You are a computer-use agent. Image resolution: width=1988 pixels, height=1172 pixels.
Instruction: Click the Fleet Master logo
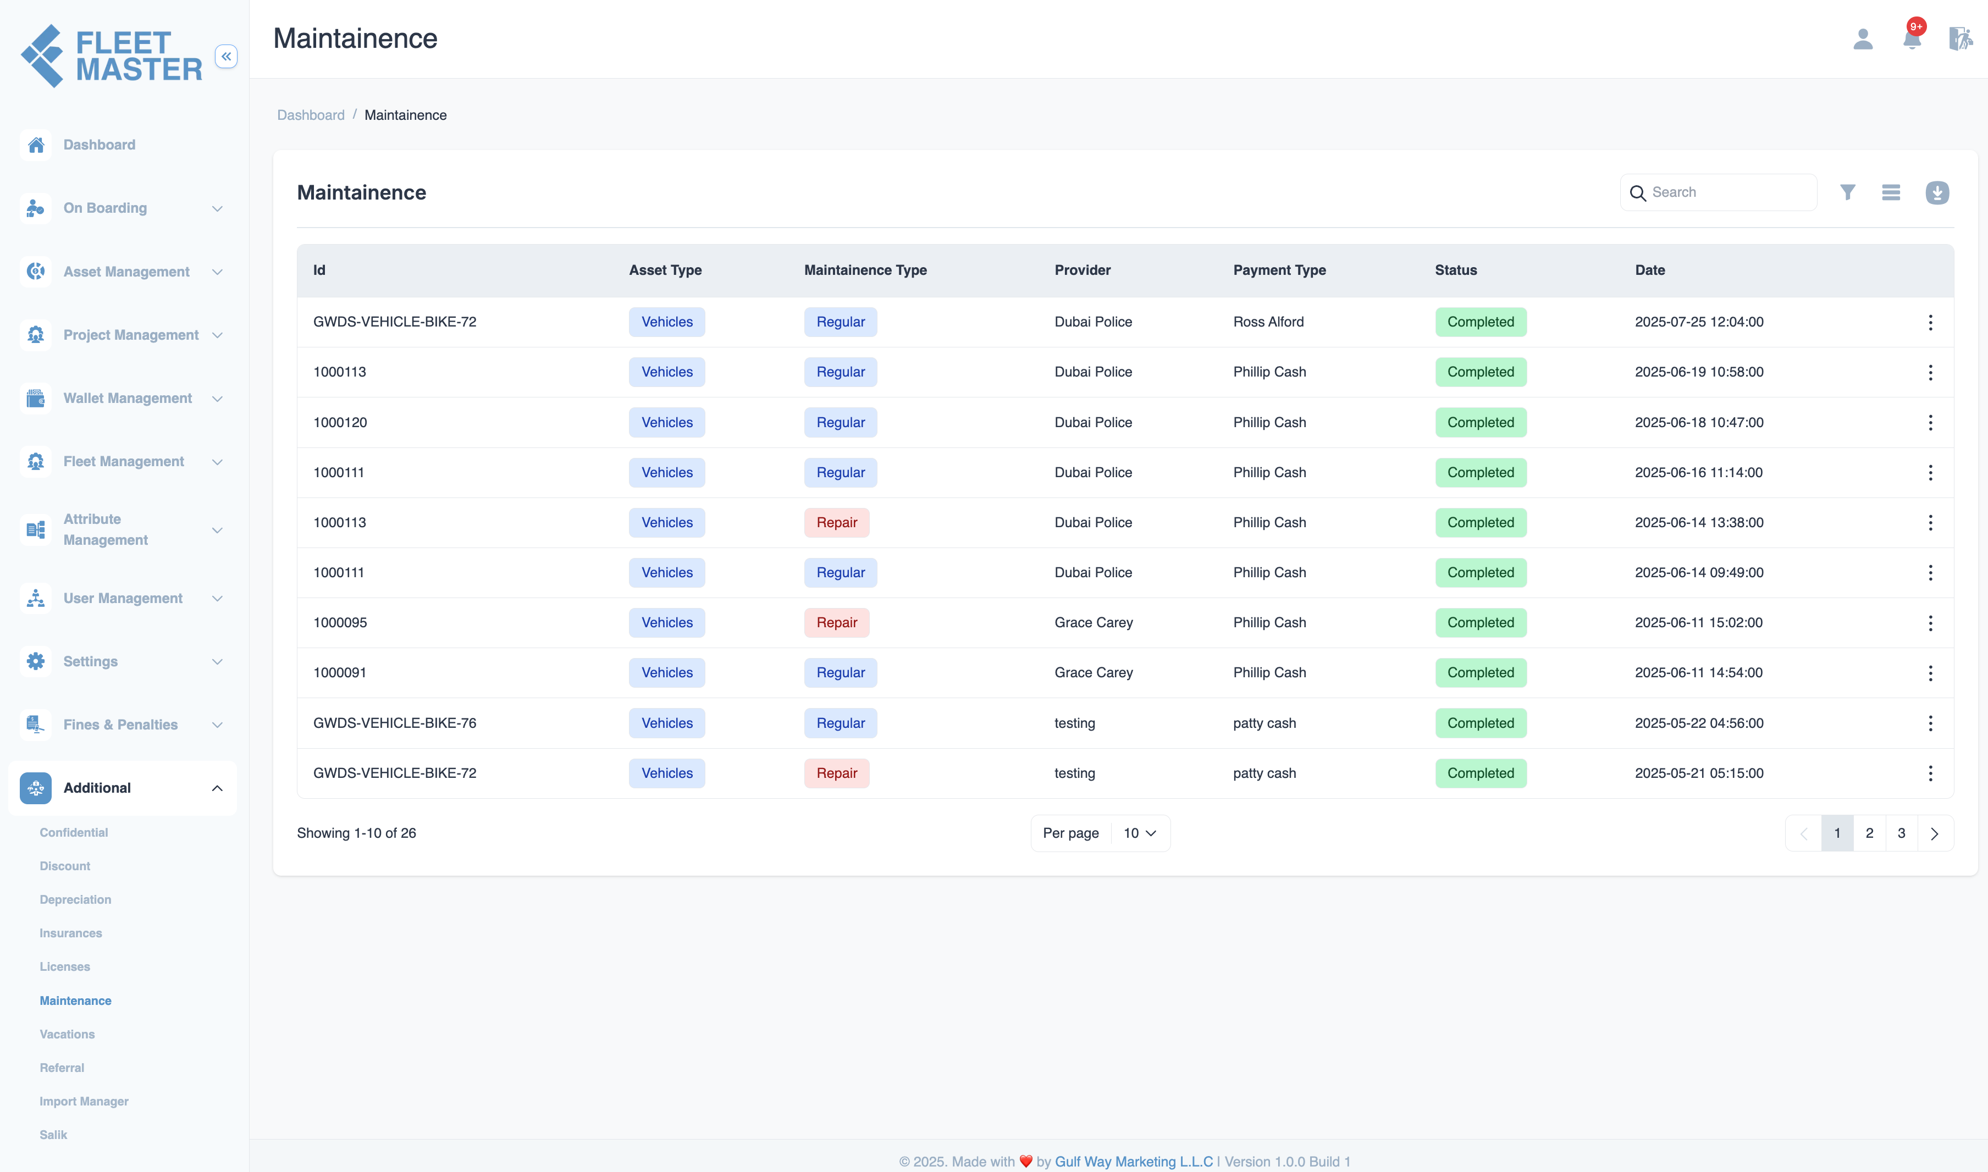[x=112, y=56]
